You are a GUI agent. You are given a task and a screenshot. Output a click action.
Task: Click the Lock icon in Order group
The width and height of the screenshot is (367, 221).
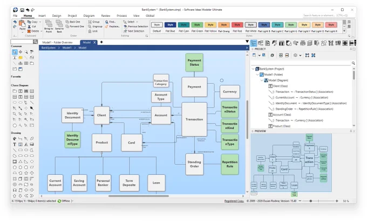click(x=90, y=31)
